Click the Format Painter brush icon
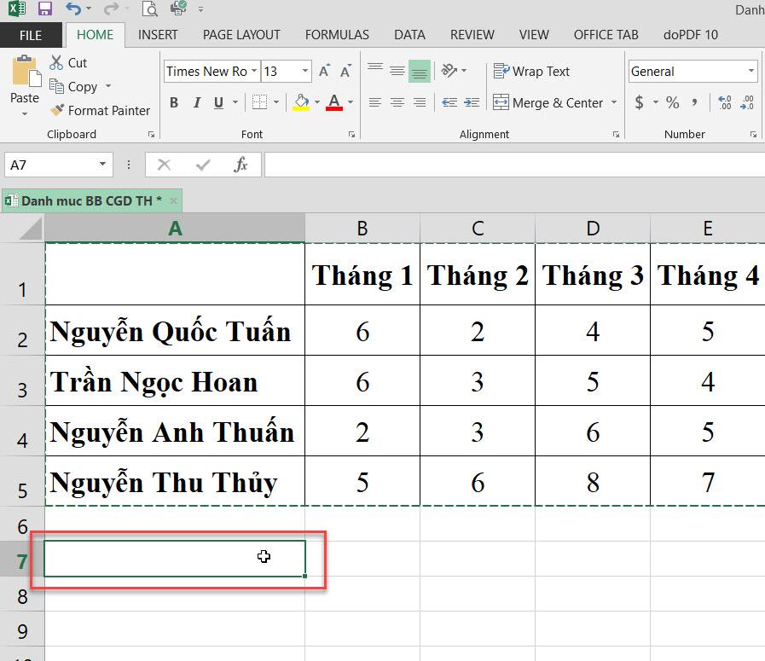The image size is (765, 661). pos(57,110)
